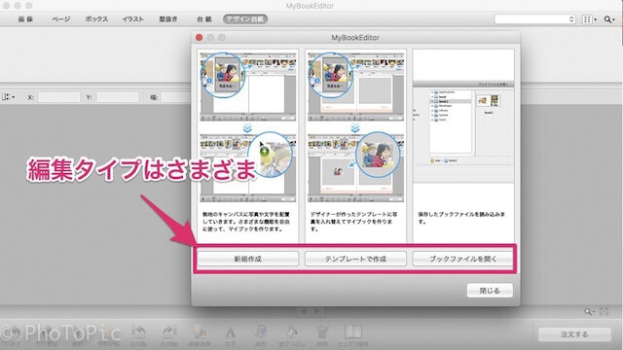
Task: Go to next page with the right arrow
Action: coord(317,312)
